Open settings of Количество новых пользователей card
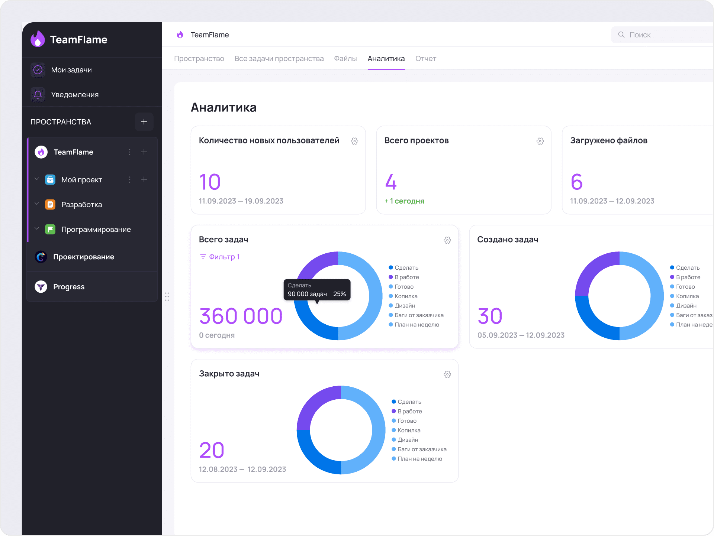Viewport: 714px width, 536px height. click(x=354, y=141)
